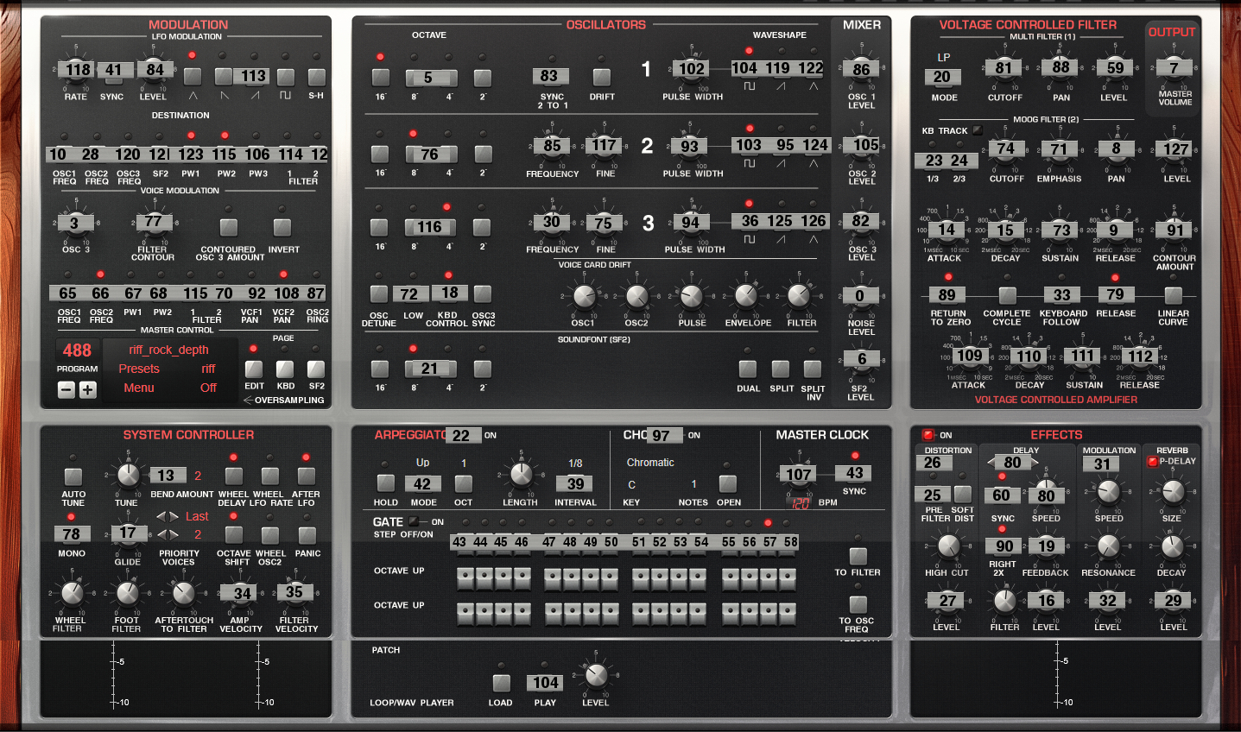This screenshot has height=732, width=1241.
Task: Select DUAL mode in the oscillators section
Action: tap(748, 367)
